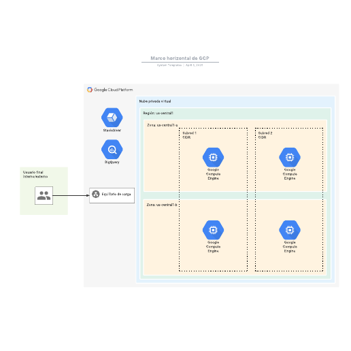351x351 pixels.
Task: Click 'Google Compute Engine' caption in Subred 2, zone a
Action: (x=290, y=174)
